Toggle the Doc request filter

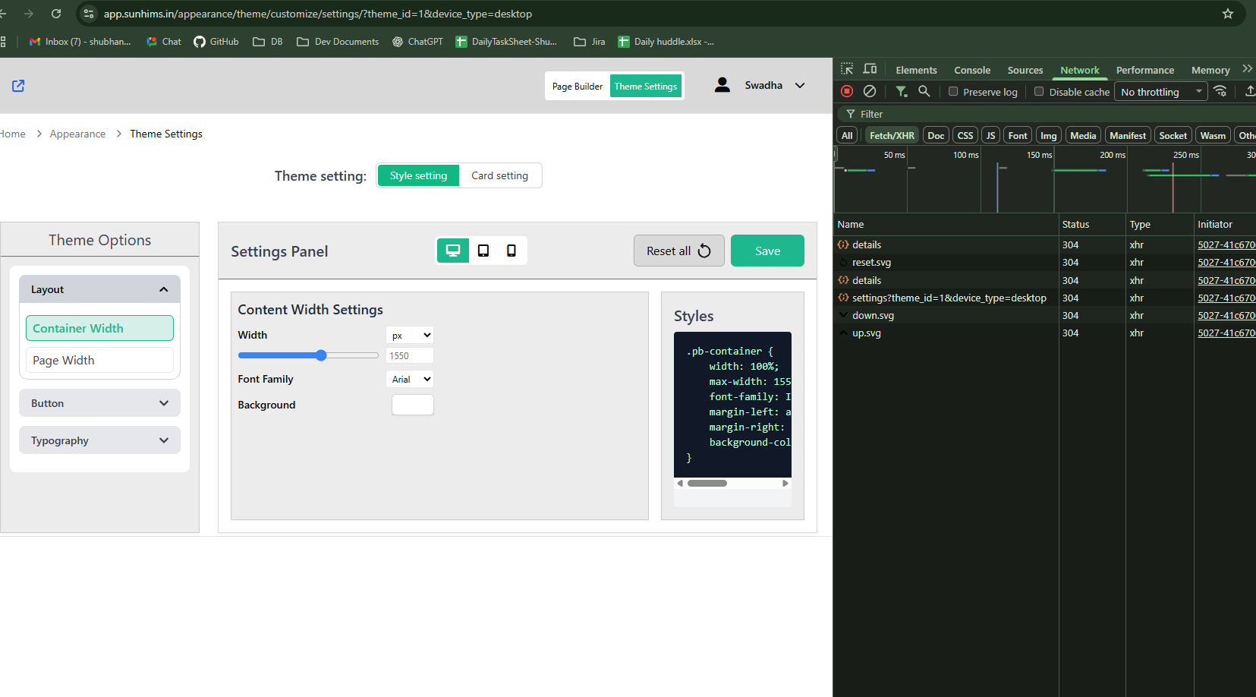pos(936,135)
